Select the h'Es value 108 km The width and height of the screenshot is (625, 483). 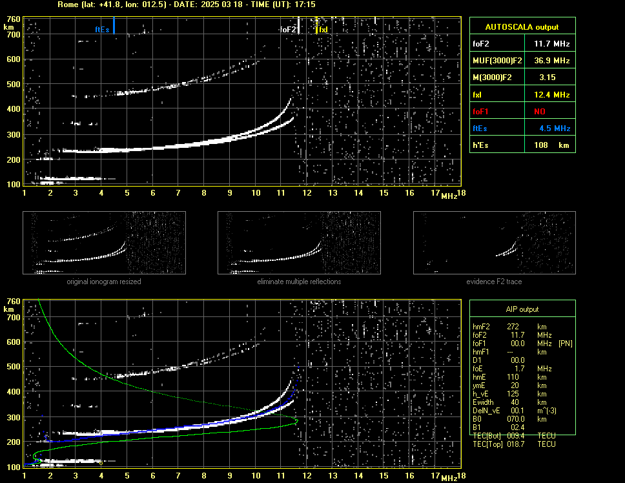tap(551, 145)
